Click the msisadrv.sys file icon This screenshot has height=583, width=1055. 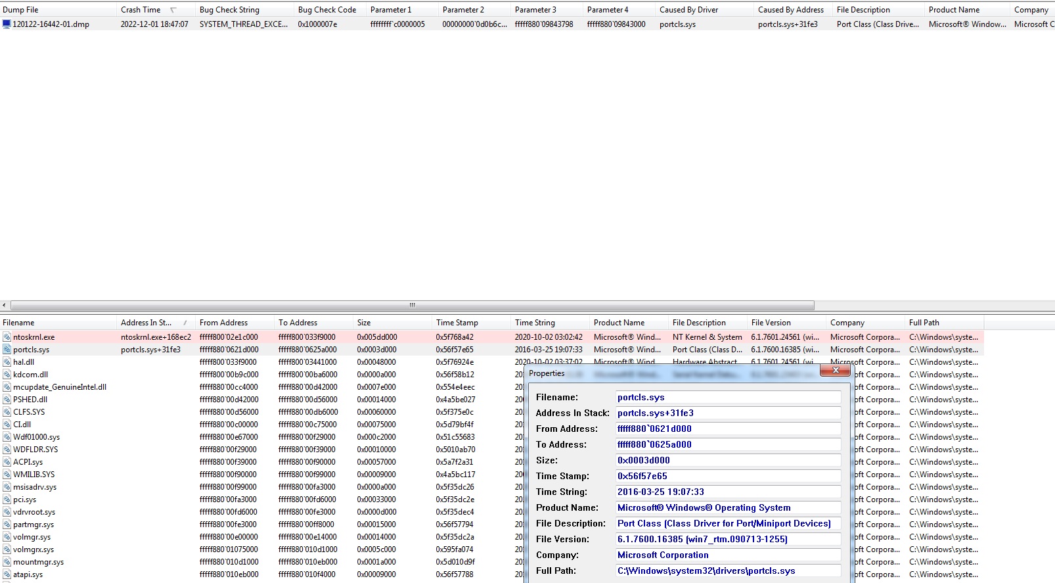click(x=7, y=487)
